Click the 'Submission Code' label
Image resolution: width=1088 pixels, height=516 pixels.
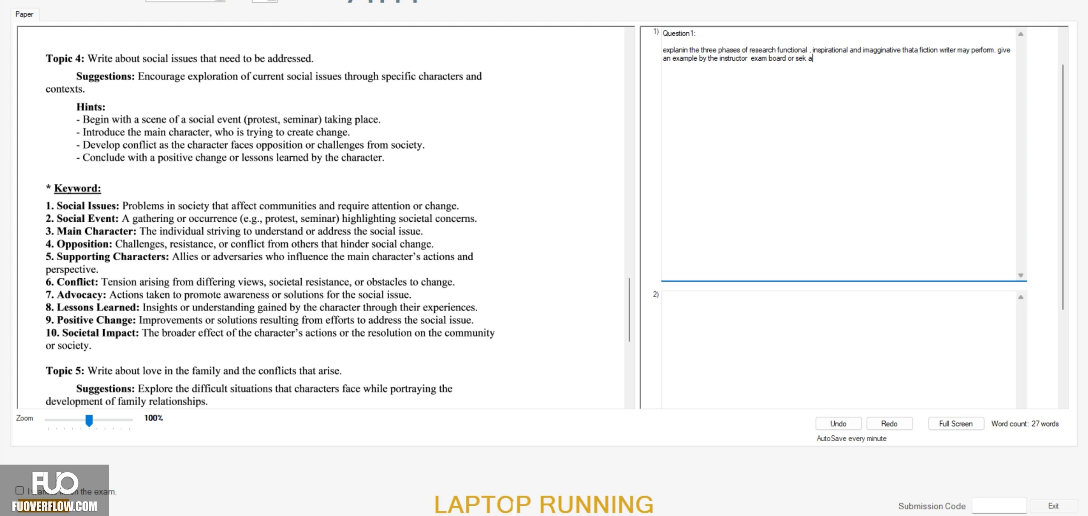click(x=932, y=506)
